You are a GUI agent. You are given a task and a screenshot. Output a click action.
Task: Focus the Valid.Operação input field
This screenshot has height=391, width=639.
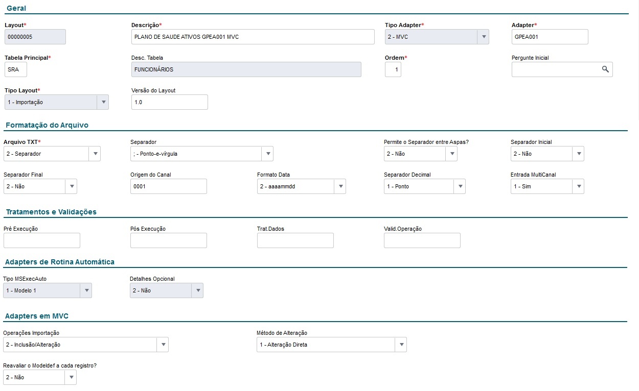(x=422, y=240)
